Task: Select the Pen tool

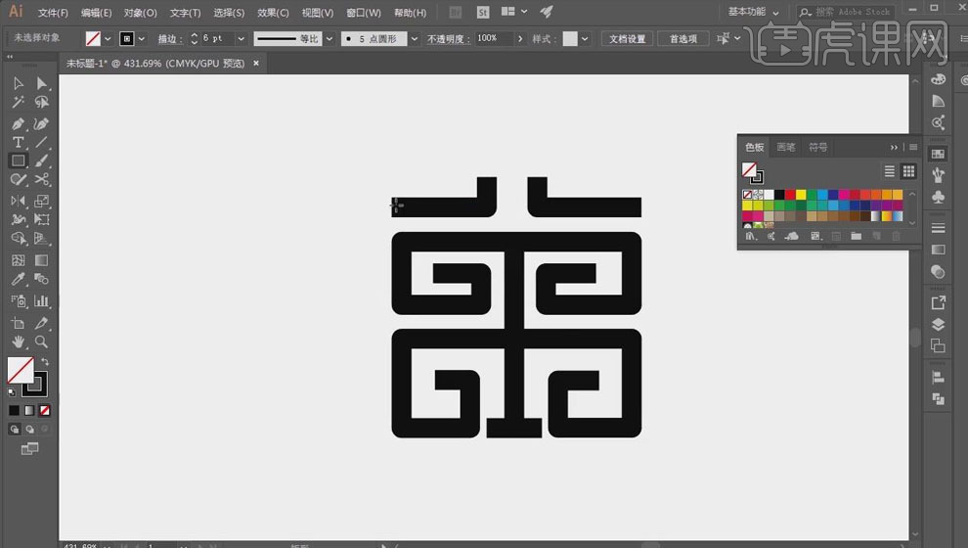Action: point(18,123)
